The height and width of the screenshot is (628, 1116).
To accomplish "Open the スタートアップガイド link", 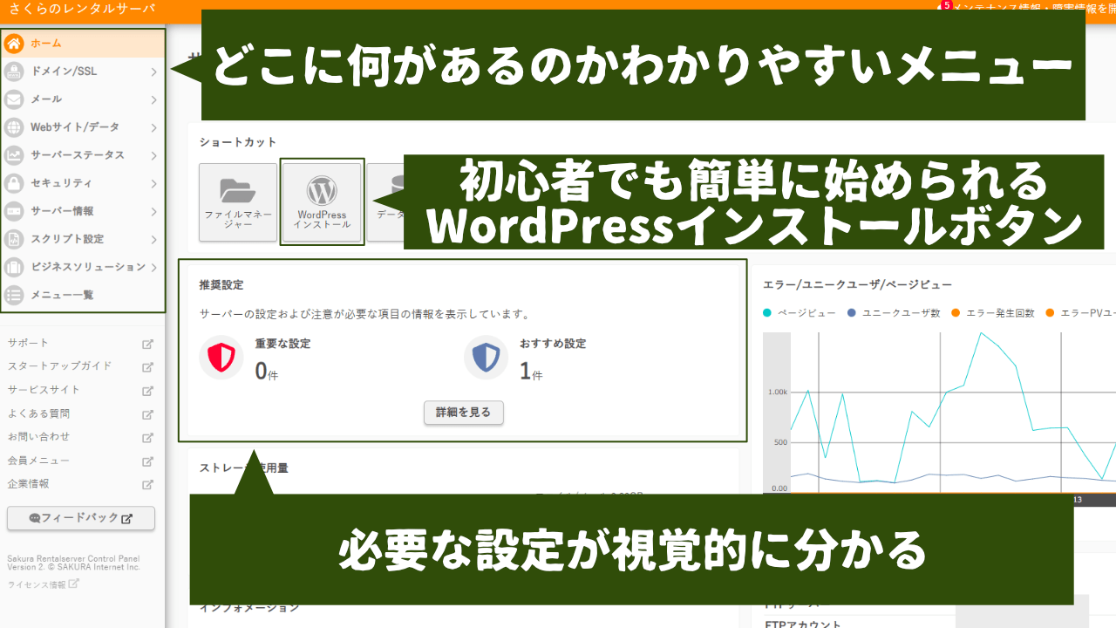I will tap(59, 367).
